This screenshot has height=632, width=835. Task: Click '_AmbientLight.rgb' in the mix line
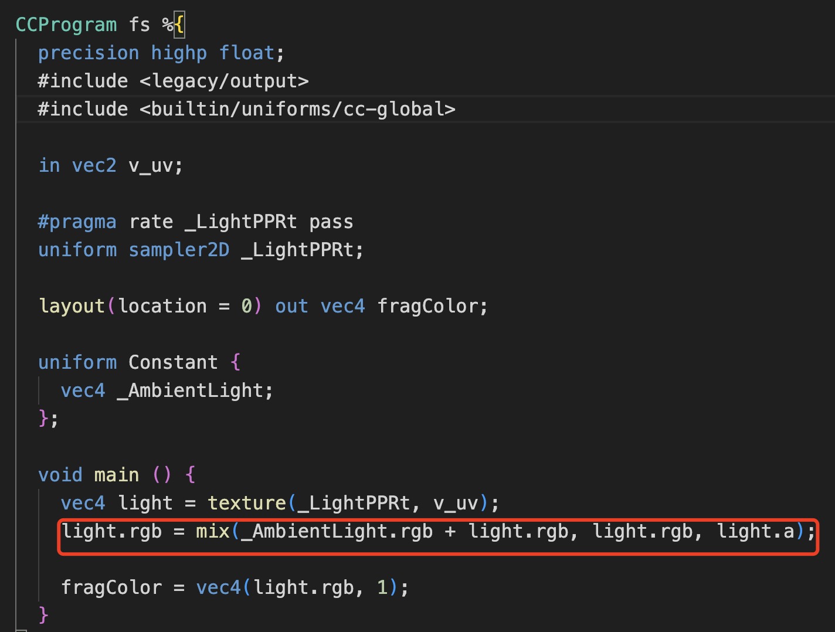[337, 531]
